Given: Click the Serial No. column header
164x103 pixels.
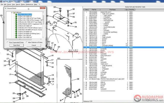Looking at the screenshot, I should pyautogui.click(x=132, y=10).
